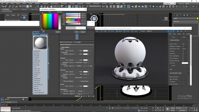Viewport: 199px width, 112px height.
Task: Switch to the Stats tab in frame buffer
Action: tap(174, 34)
